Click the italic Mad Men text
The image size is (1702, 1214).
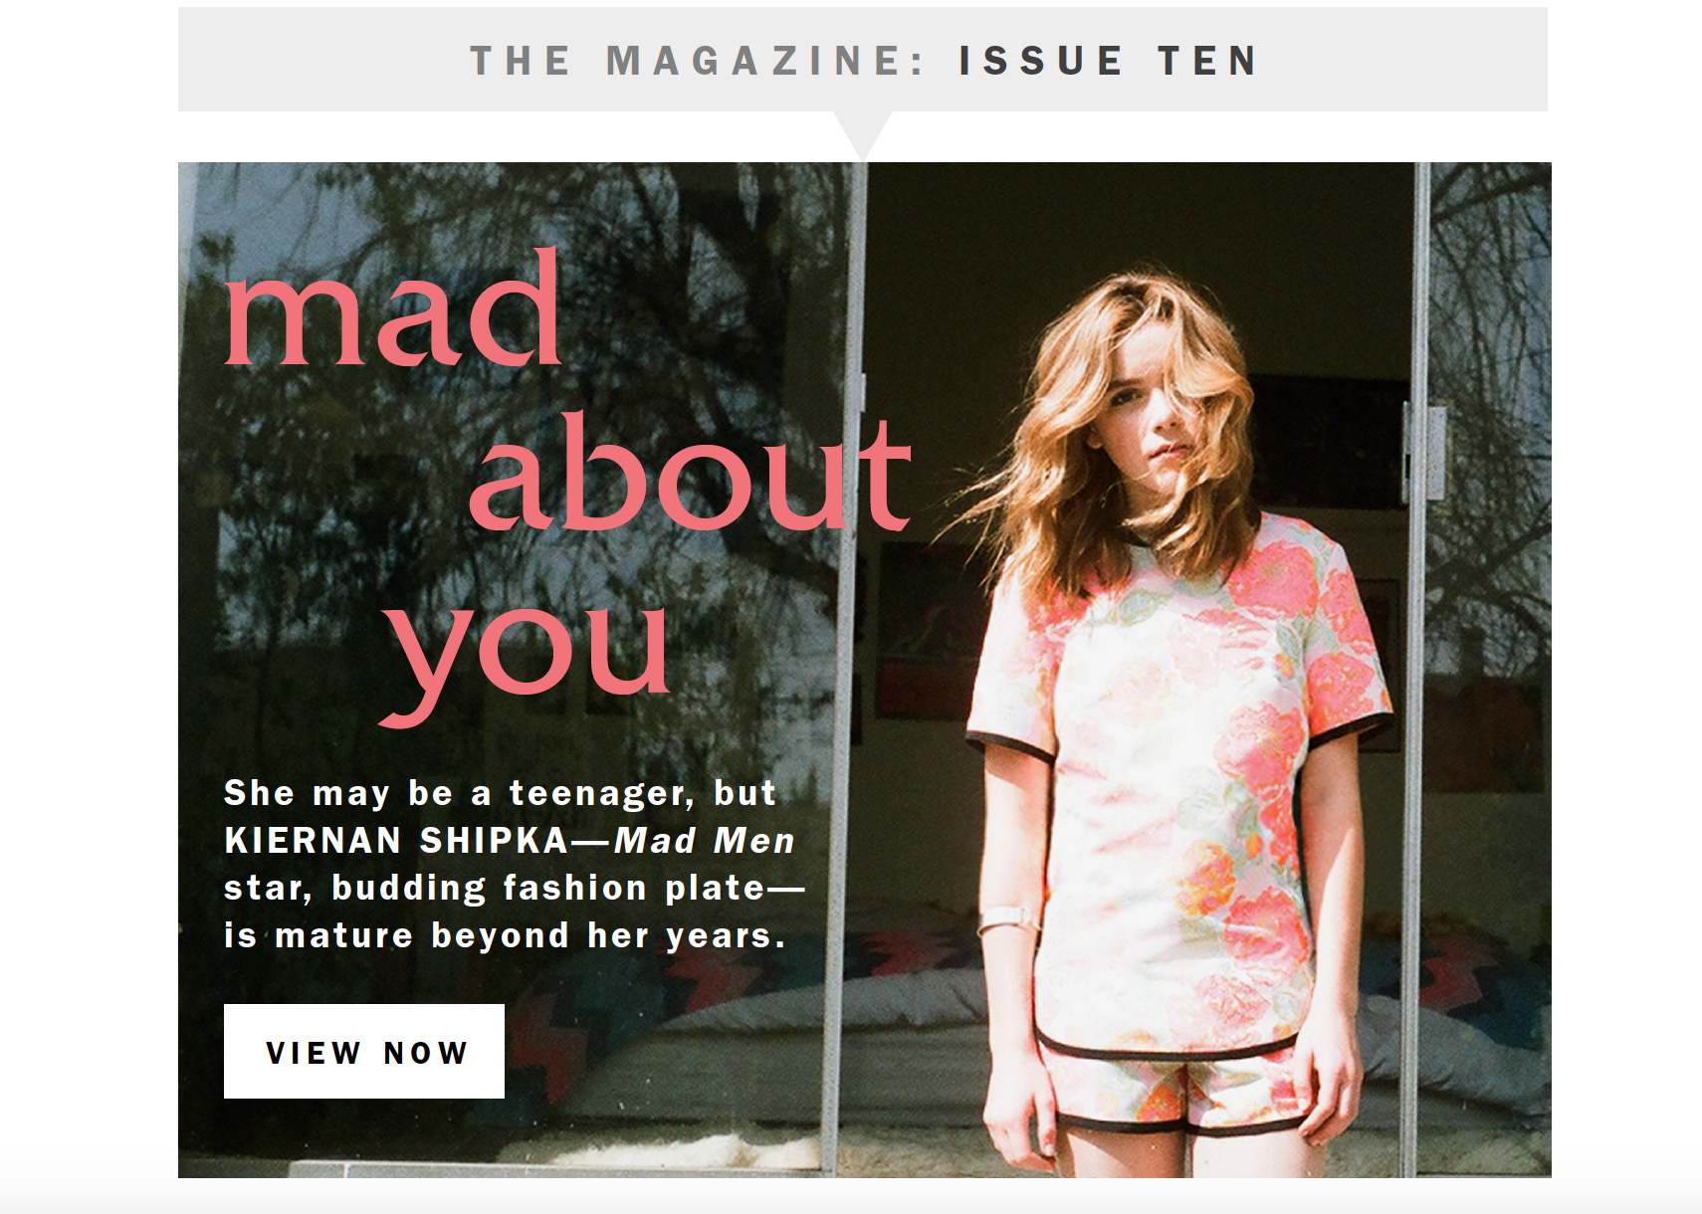pyautogui.click(x=705, y=841)
